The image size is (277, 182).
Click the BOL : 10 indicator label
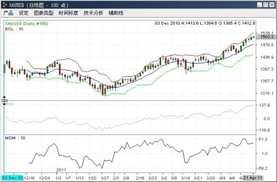[x=14, y=29]
